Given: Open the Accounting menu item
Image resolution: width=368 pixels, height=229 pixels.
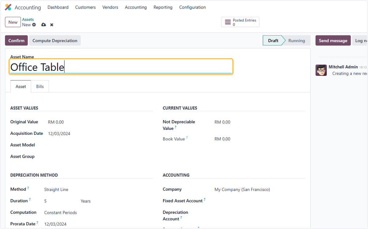Looking at the screenshot, I should [136, 7].
